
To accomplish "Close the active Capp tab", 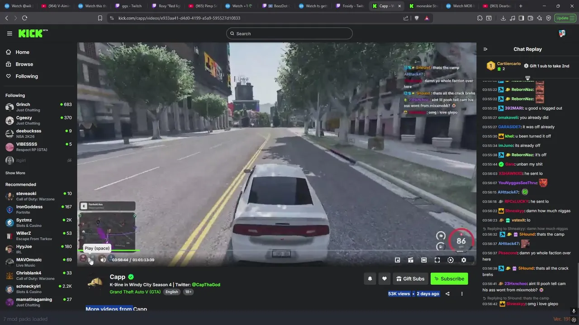I will tap(399, 6).
